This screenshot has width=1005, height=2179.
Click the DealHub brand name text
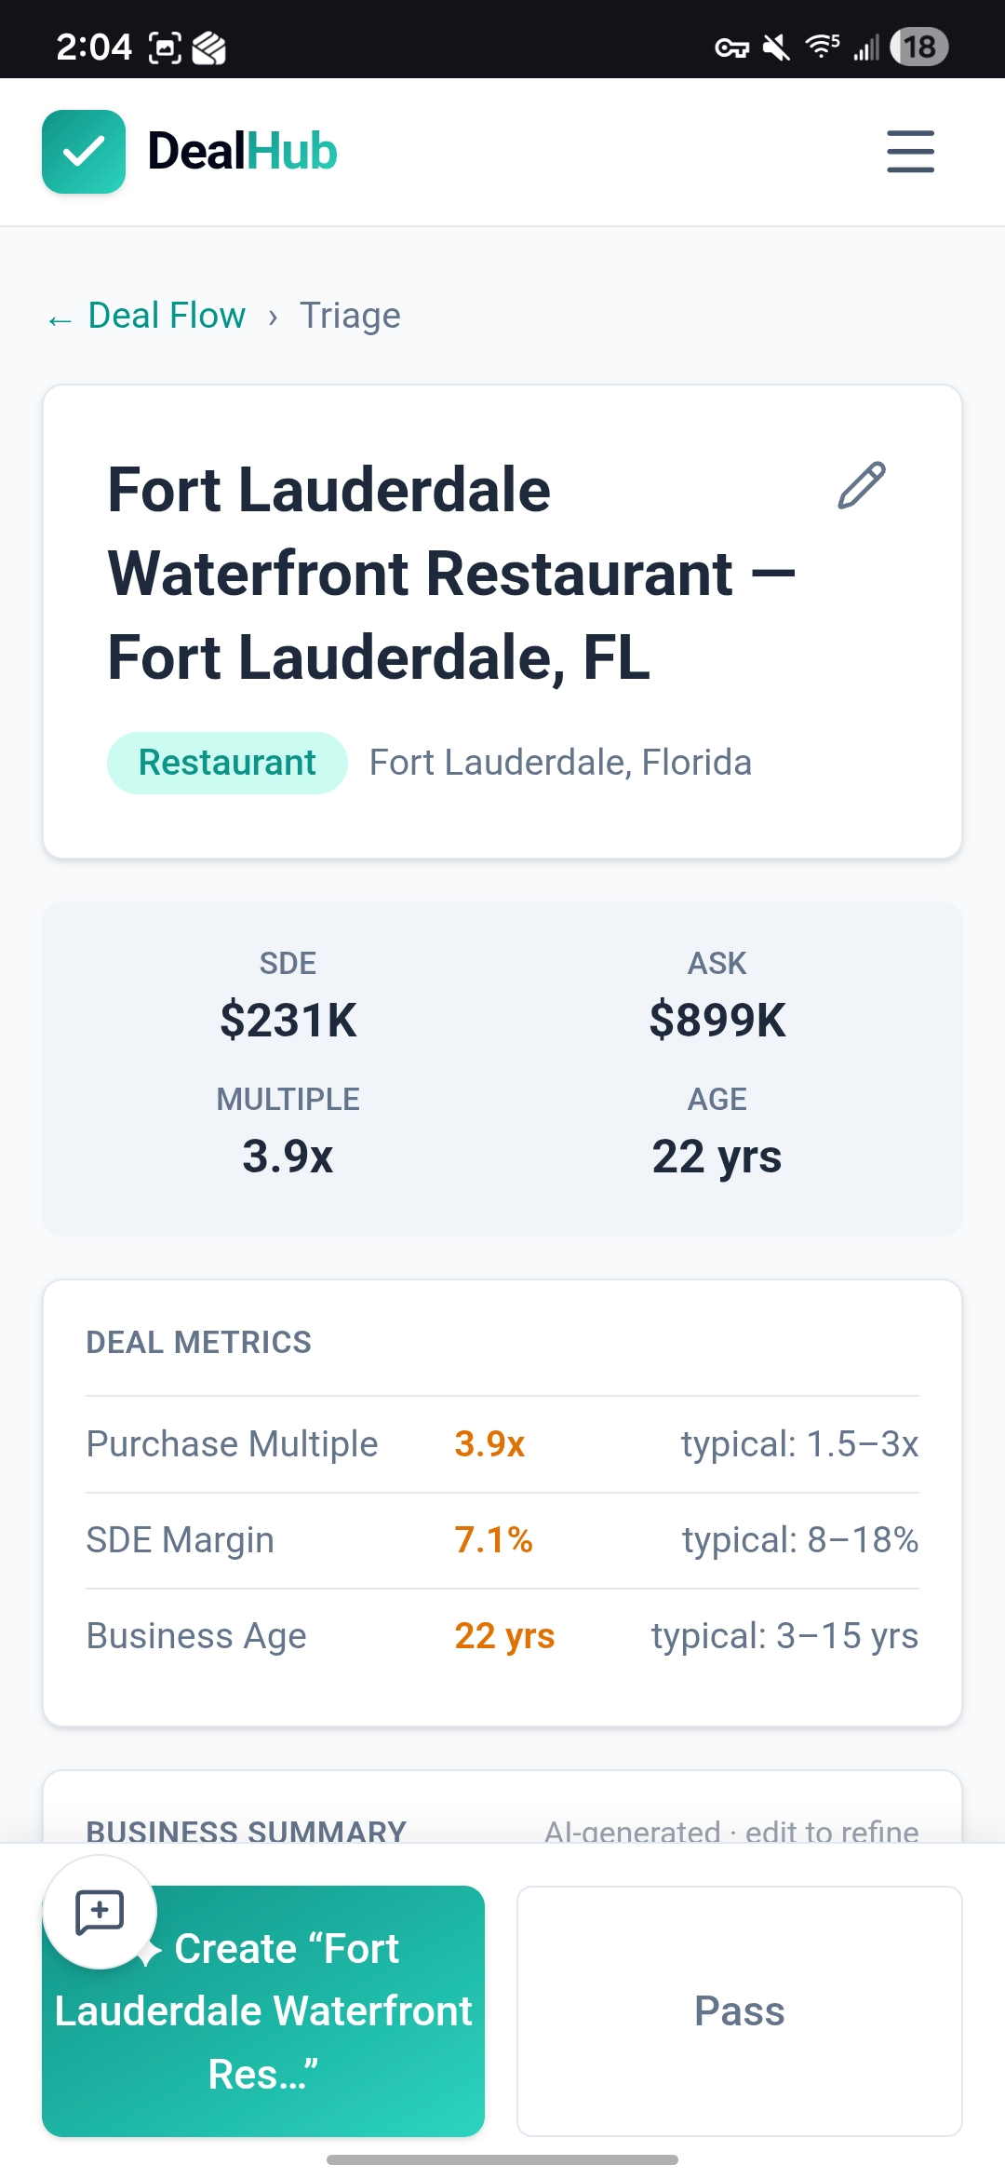pyautogui.click(x=242, y=152)
